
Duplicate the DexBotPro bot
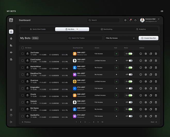point(151,116)
